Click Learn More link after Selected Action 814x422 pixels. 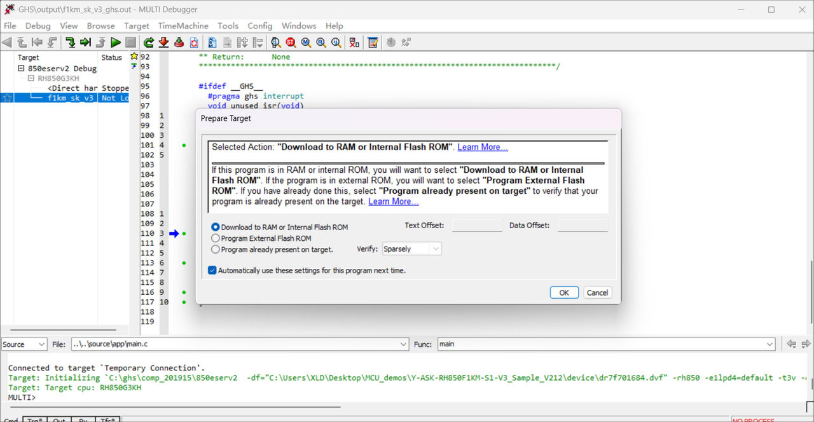point(483,147)
